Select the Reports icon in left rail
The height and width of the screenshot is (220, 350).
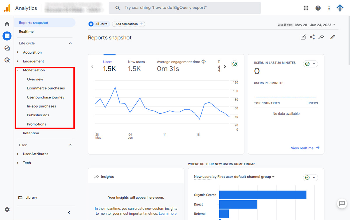tap(7, 36)
